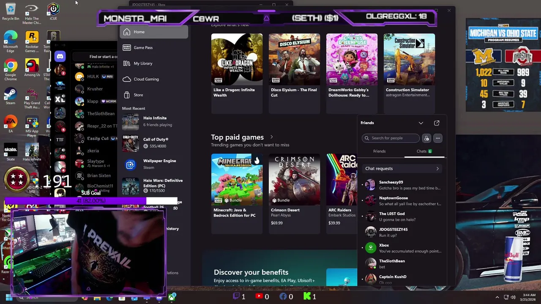Open the Steam desktop shortcut
541x304 pixels.
pos(11,97)
